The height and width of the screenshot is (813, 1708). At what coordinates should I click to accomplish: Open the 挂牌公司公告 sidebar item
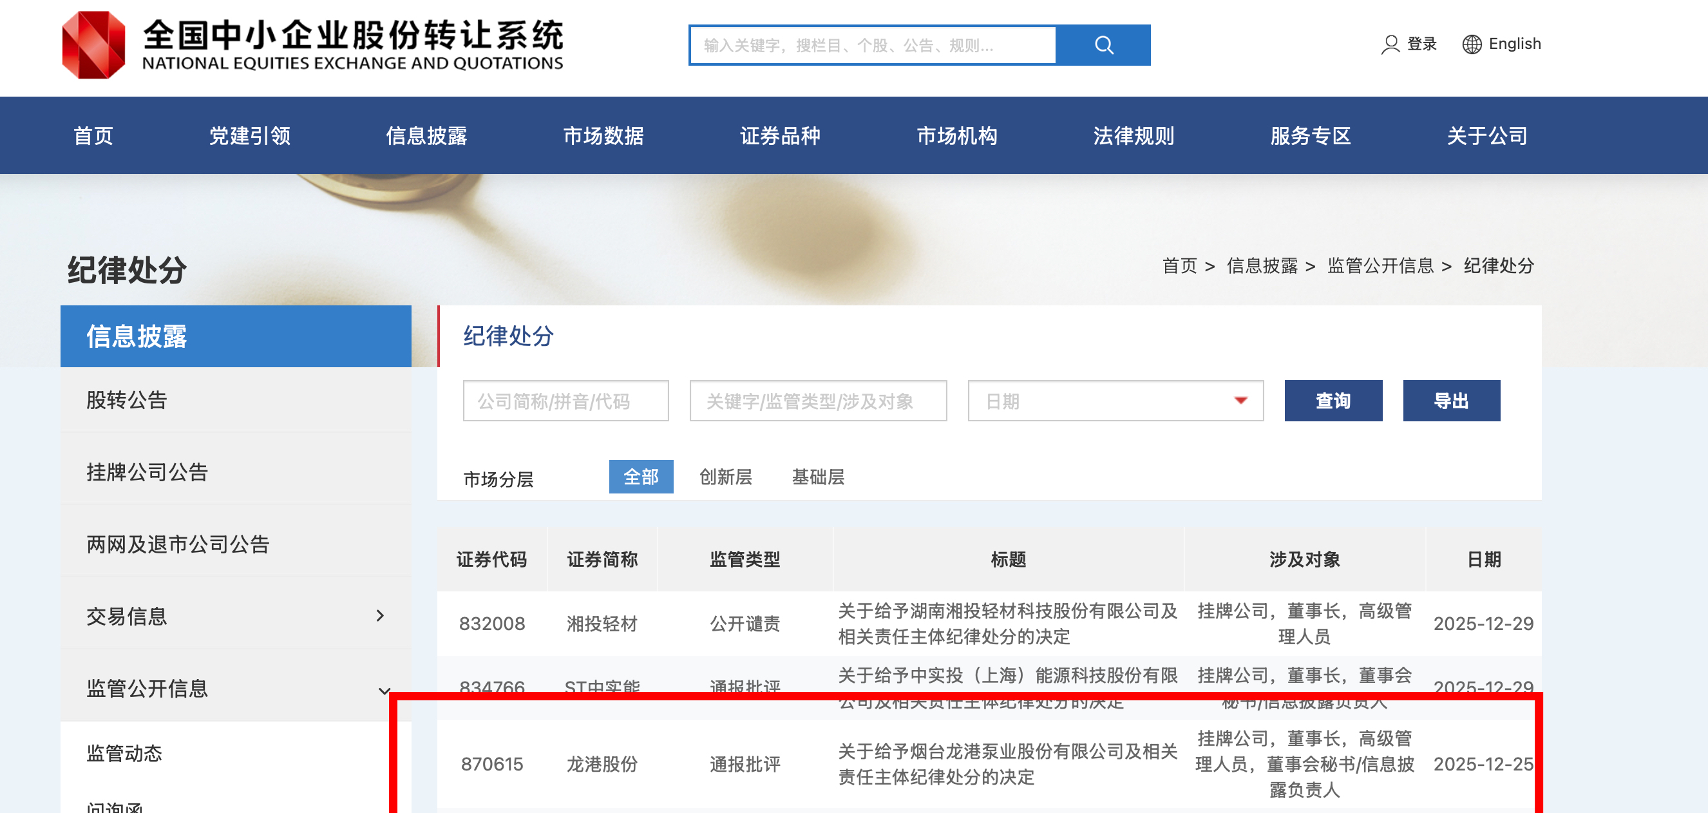click(147, 472)
